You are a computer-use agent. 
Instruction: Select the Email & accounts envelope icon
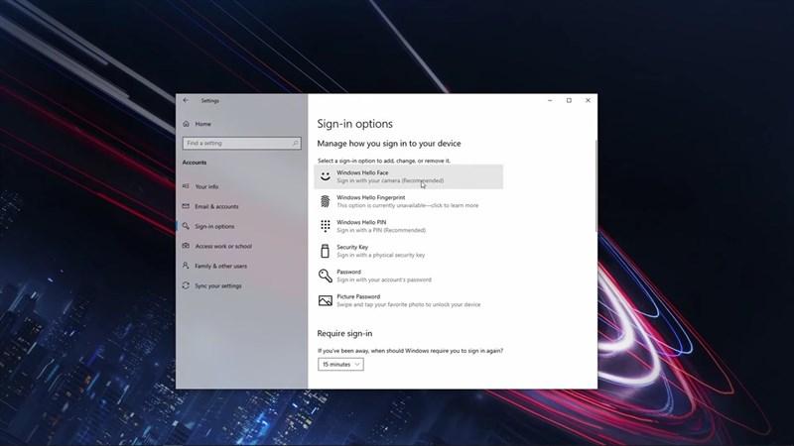(186, 206)
